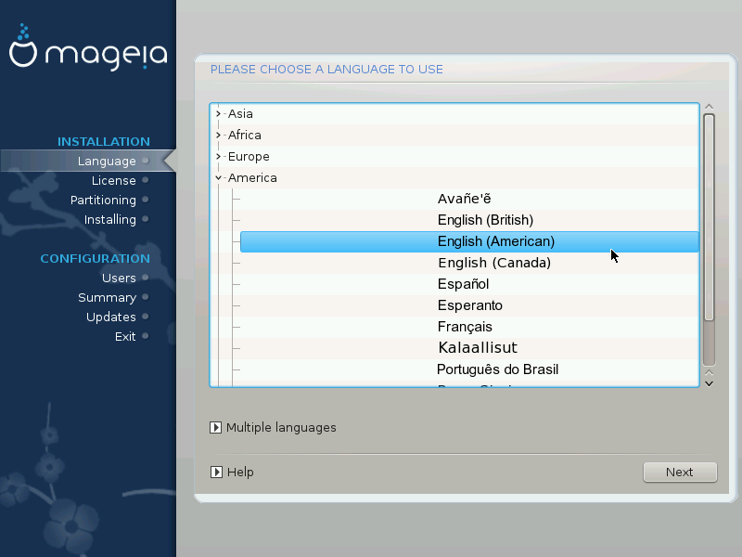Screen dimensions: 742x557
Task: Click the Mageia logo
Action: coord(88,48)
